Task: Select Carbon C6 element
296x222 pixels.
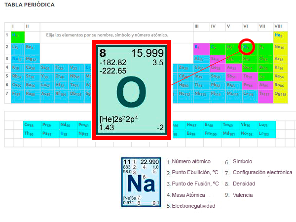Action: click(218, 49)
